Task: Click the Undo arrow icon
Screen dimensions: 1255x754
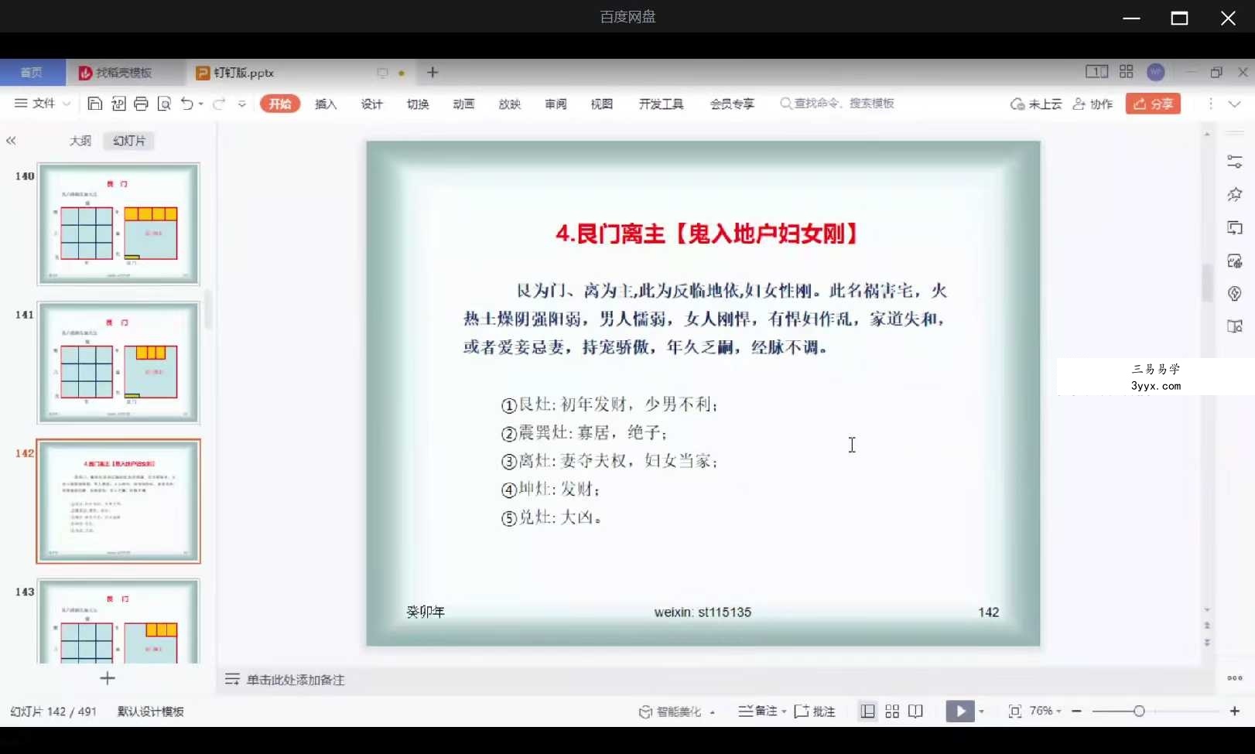Action: tap(187, 104)
